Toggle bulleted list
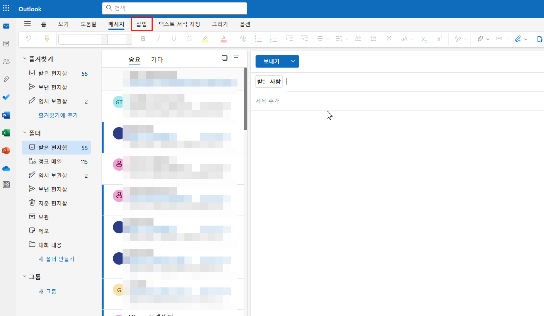 (258, 39)
